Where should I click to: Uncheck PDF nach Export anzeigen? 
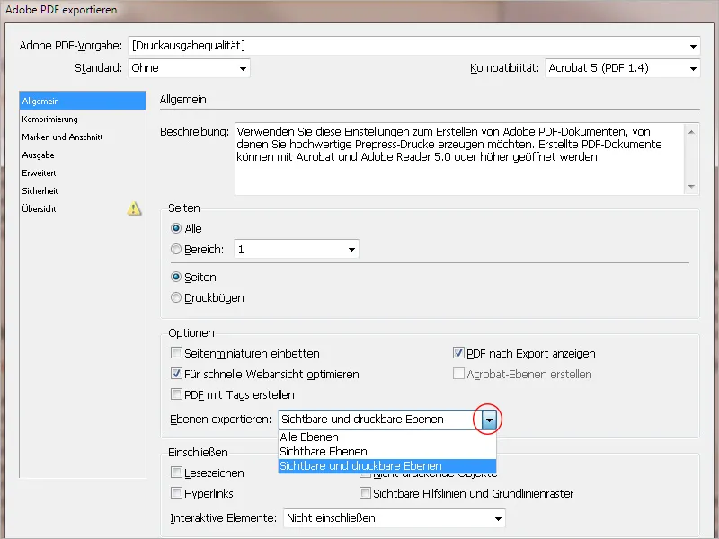click(x=458, y=353)
